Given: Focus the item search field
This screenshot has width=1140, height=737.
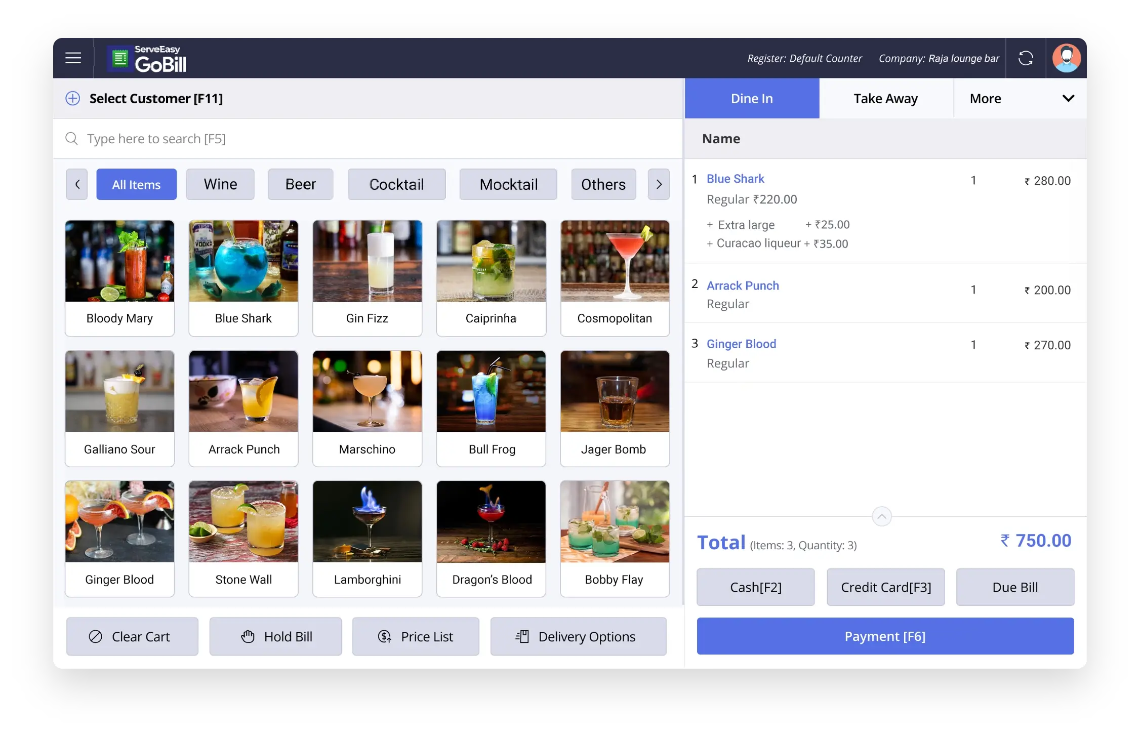Looking at the screenshot, I should (x=354, y=138).
